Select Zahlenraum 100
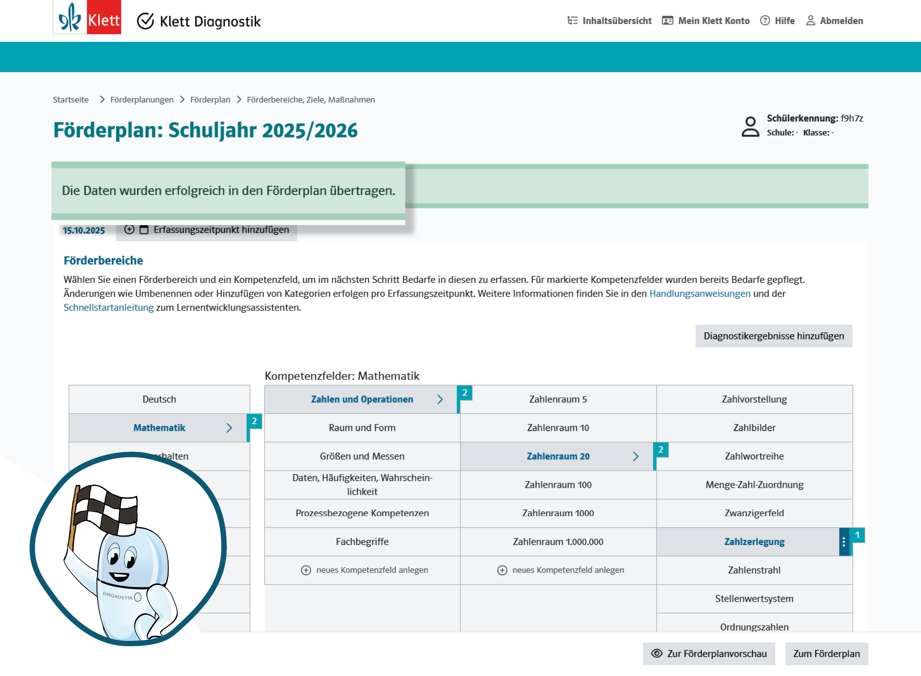The image size is (921, 676). 558,485
